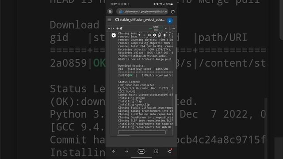This screenshot has width=283, height=159.
Task: Go forward with browser forward arrow
Action: click(x=126, y=151)
